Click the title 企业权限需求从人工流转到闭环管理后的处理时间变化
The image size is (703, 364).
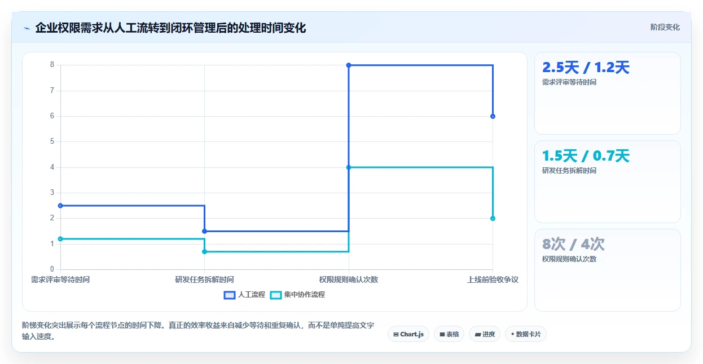pyautogui.click(x=170, y=28)
